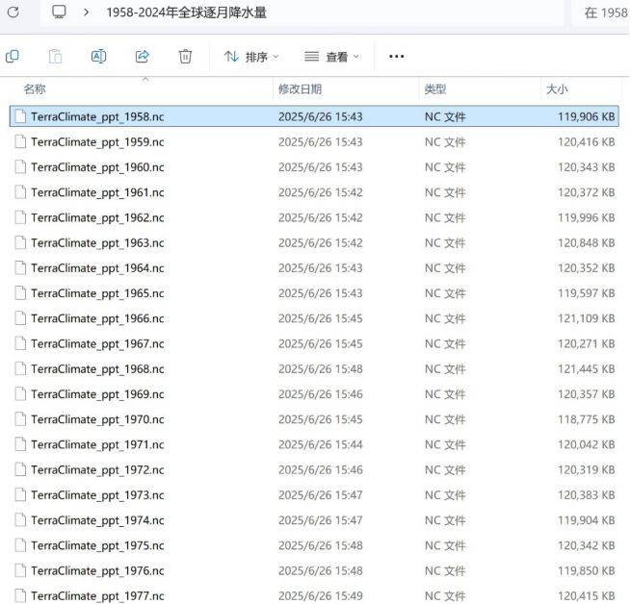Click the size value 121,445 KB

(x=587, y=369)
